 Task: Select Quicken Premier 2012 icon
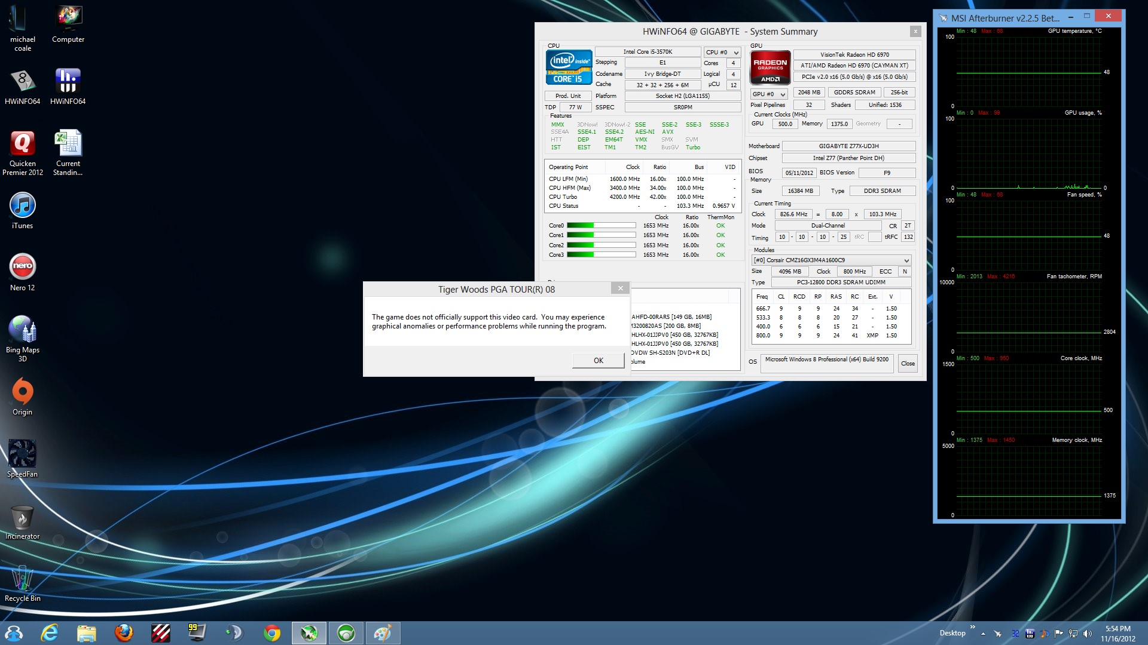22,153
